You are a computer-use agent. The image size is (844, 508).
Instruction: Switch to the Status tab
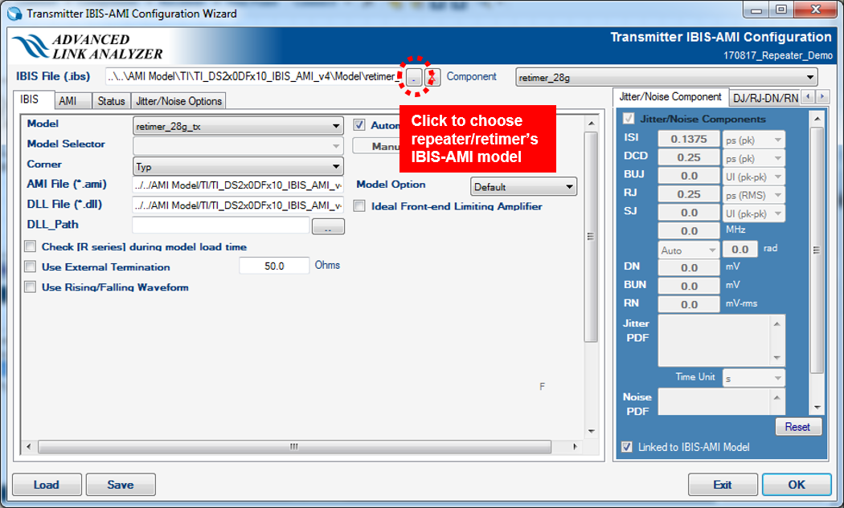coord(111,101)
